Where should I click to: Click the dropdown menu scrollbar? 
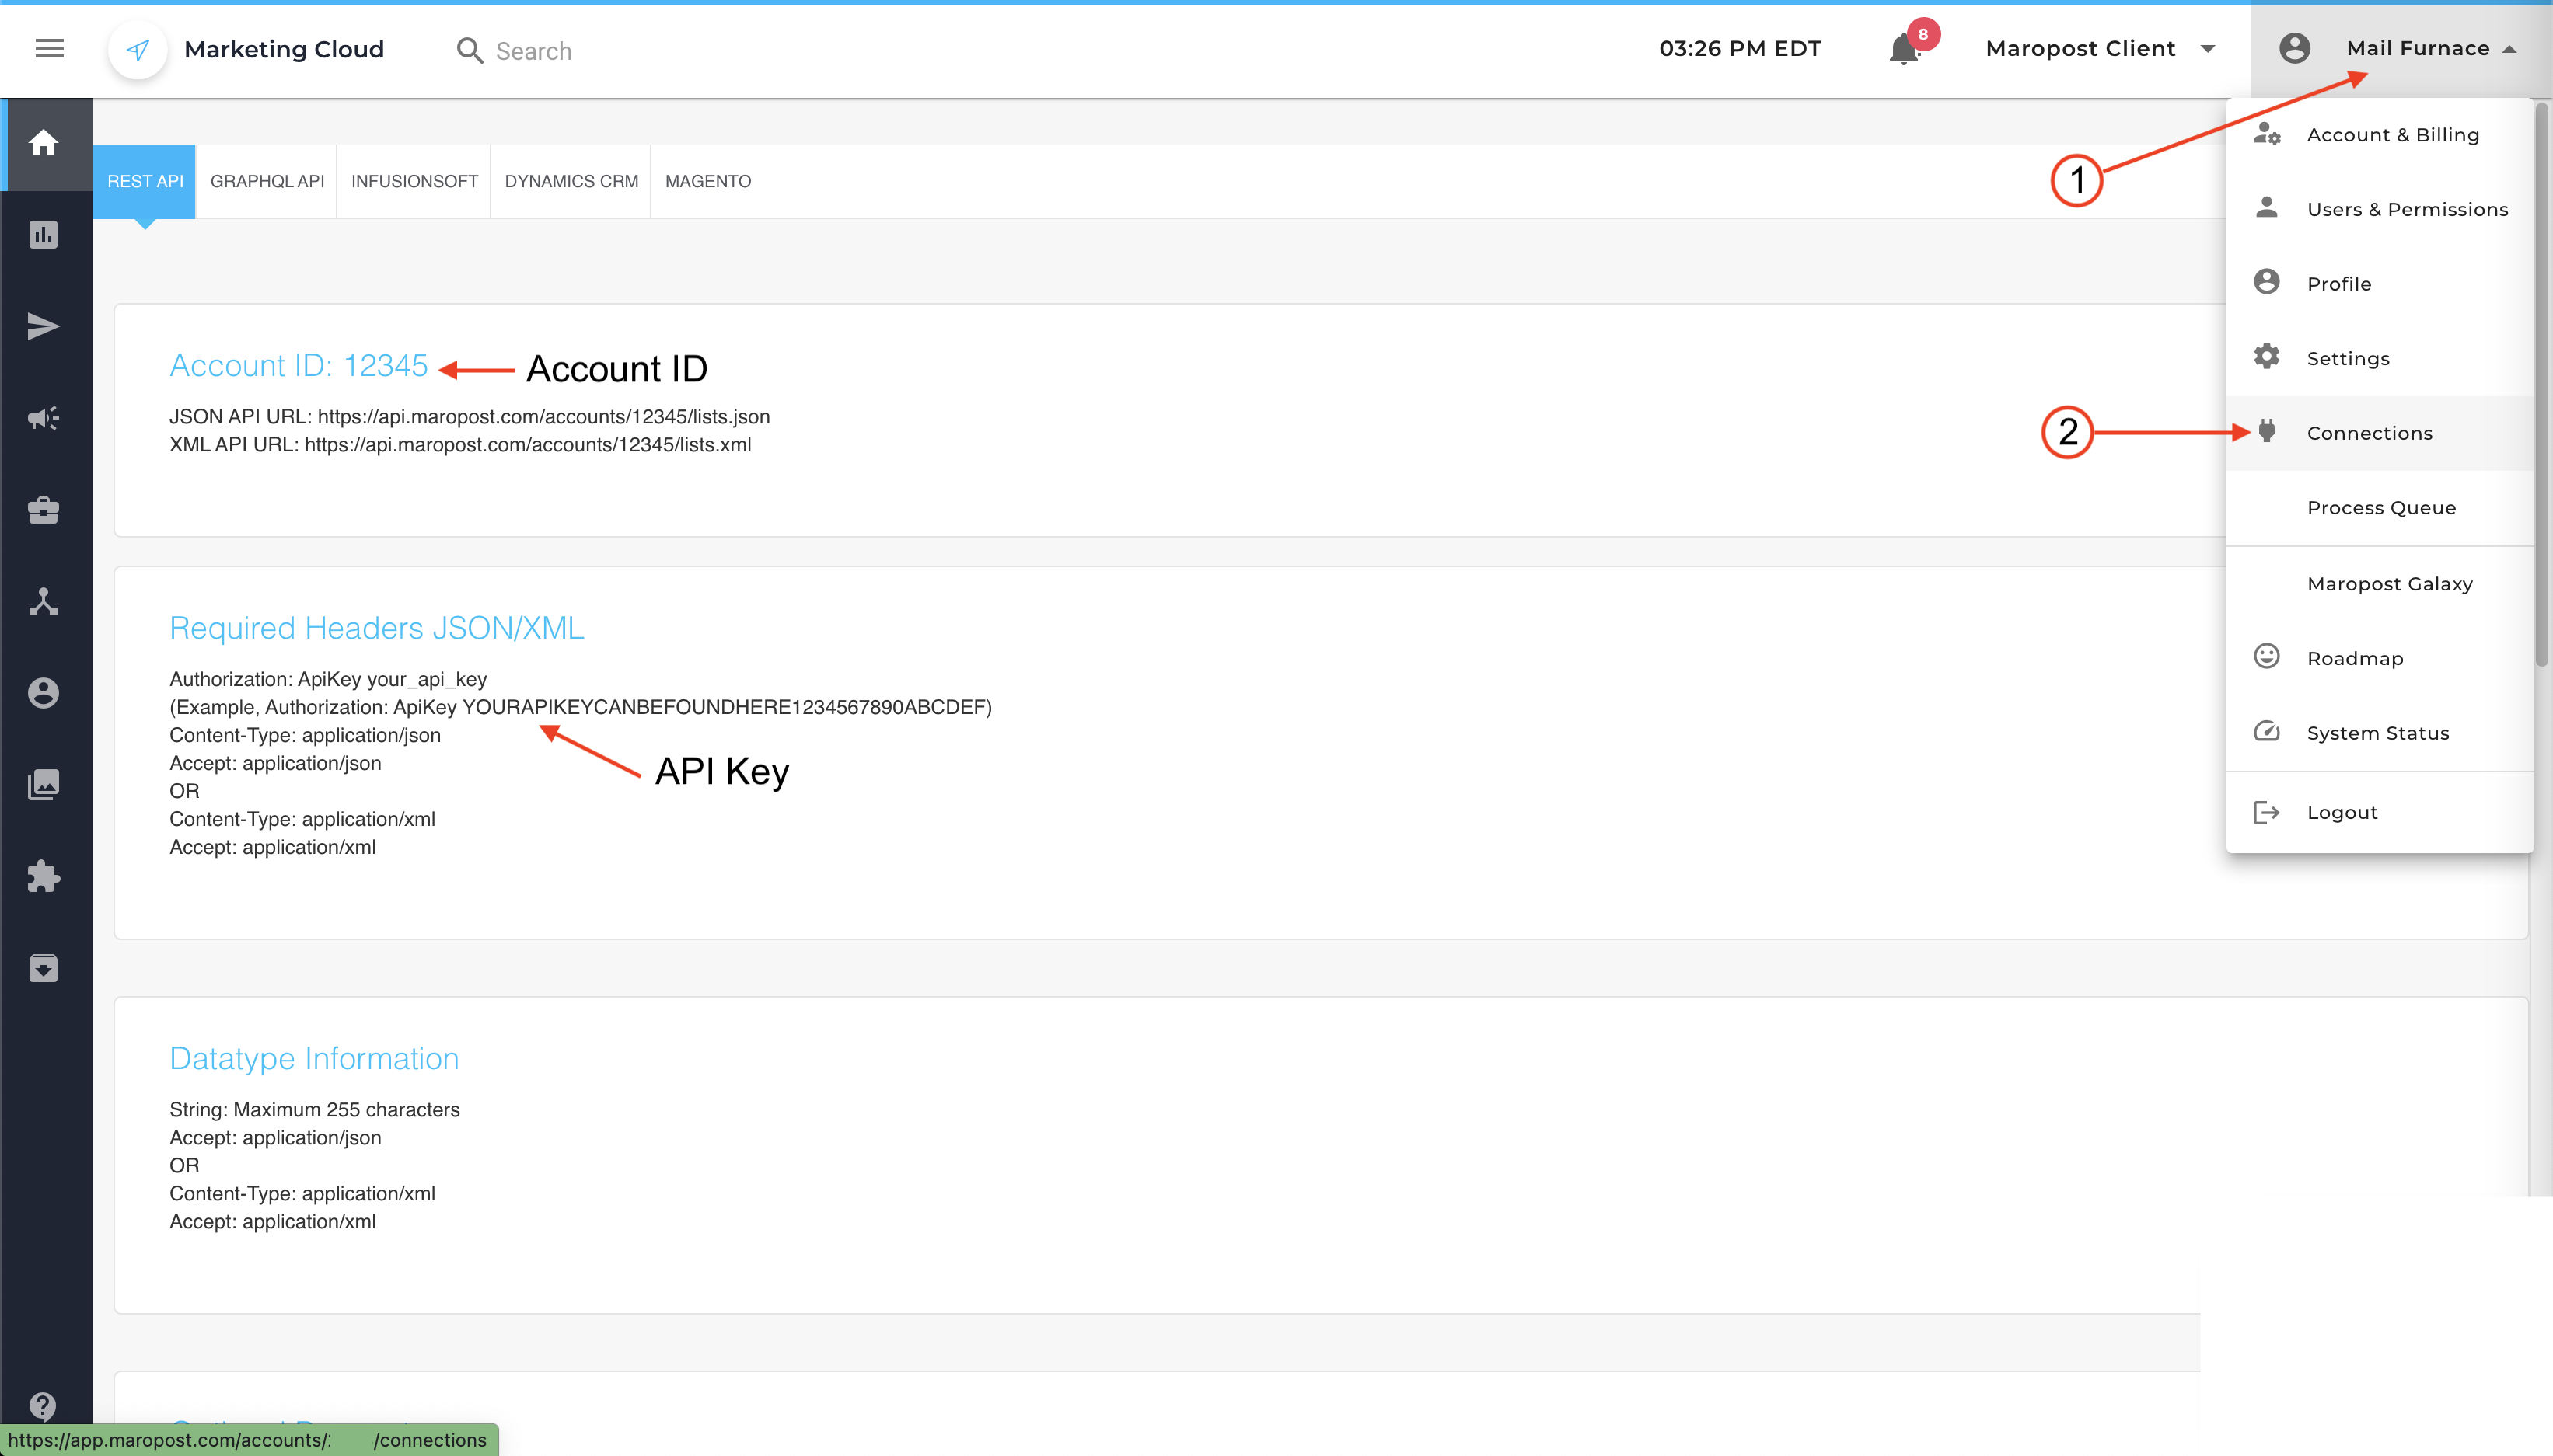click(2542, 385)
